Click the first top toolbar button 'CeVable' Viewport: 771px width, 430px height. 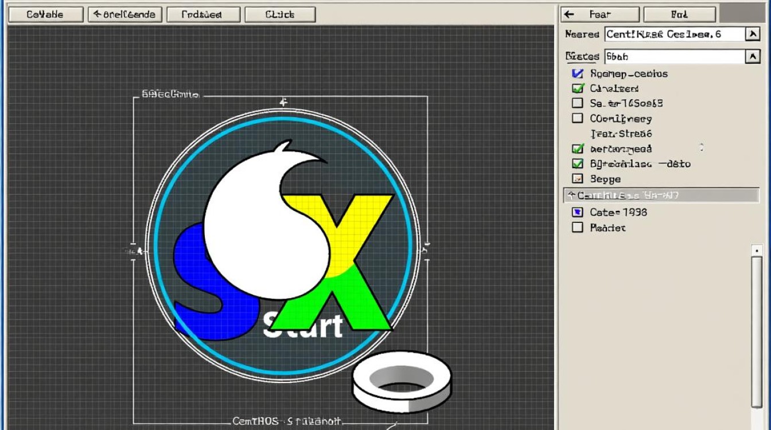[46, 14]
